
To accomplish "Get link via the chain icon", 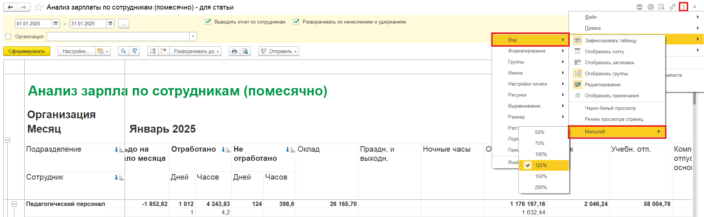I will click(x=672, y=7).
